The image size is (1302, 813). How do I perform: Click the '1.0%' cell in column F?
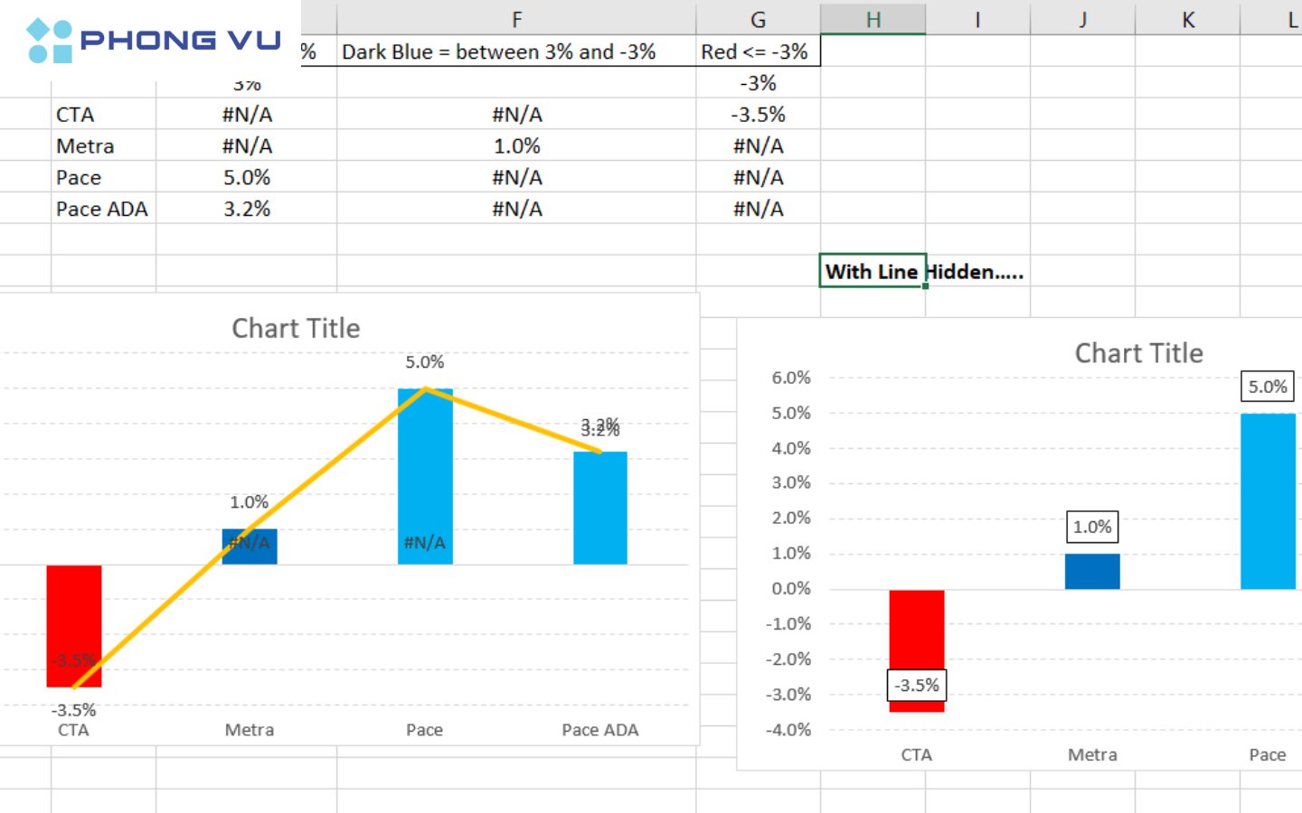(516, 146)
